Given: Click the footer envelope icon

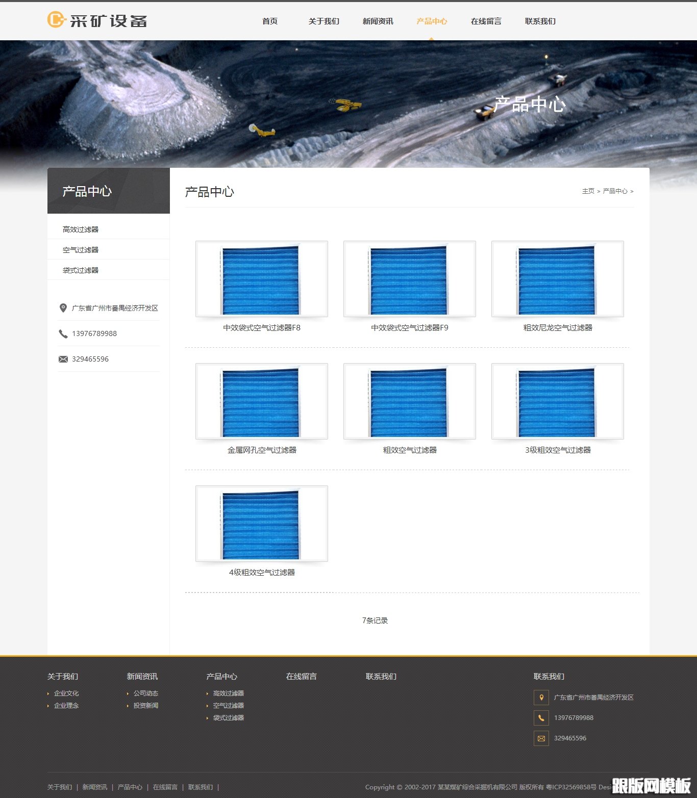Looking at the screenshot, I should click(541, 738).
